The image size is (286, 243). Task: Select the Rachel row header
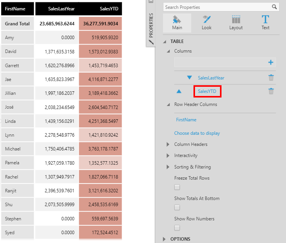(x=18, y=177)
